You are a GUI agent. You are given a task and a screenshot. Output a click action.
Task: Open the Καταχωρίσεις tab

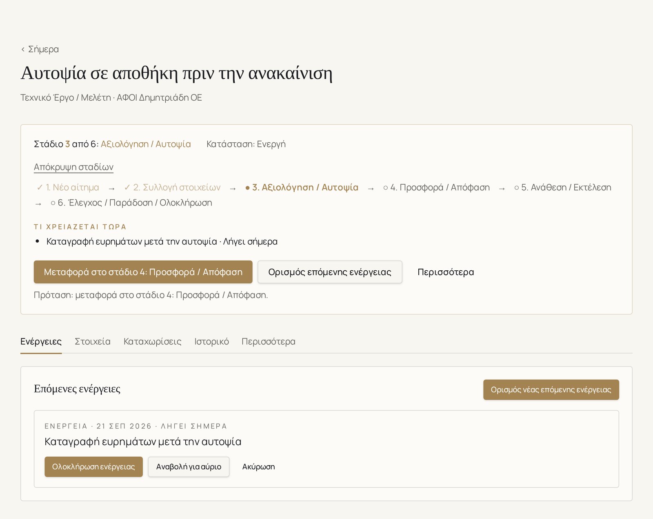[153, 342]
